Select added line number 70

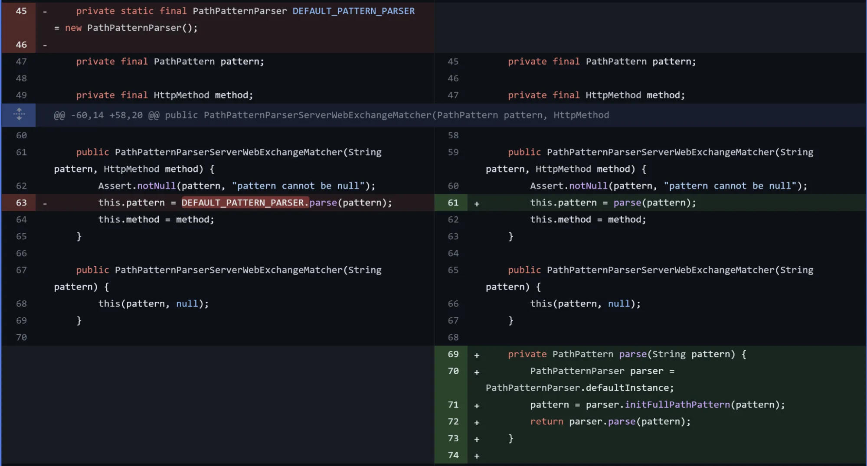coord(453,371)
